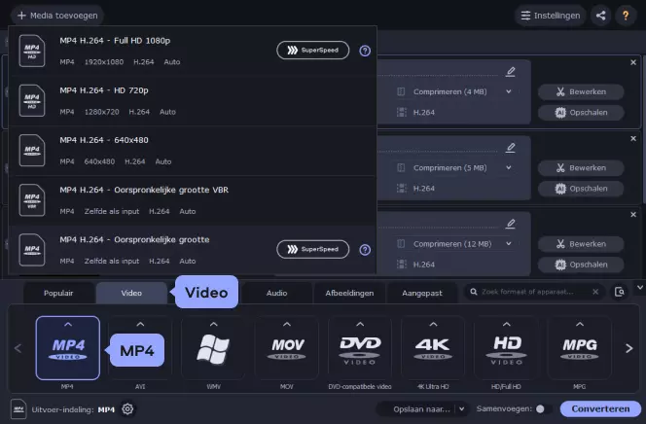The width and height of the screenshot is (646, 424).
Task: Select MP4 video format tile
Action: coord(67,348)
